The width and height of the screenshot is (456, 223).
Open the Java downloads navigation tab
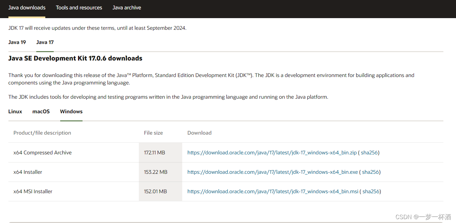(27, 7)
